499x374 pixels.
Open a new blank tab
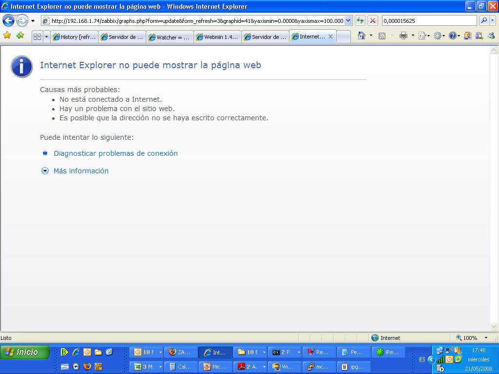pyautogui.click(x=344, y=37)
